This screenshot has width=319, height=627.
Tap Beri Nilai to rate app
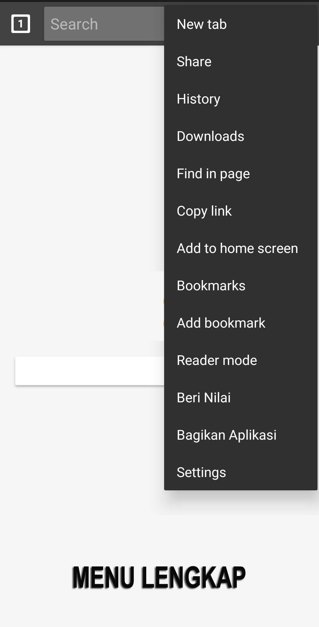coord(241,398)
